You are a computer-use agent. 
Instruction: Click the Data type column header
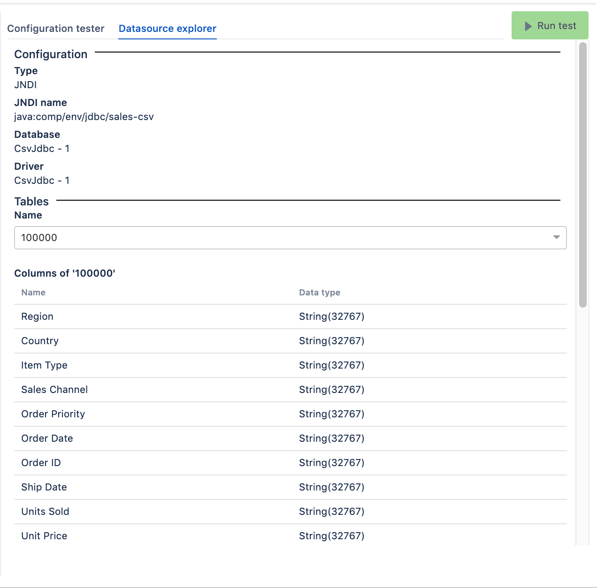pos(320,293)
